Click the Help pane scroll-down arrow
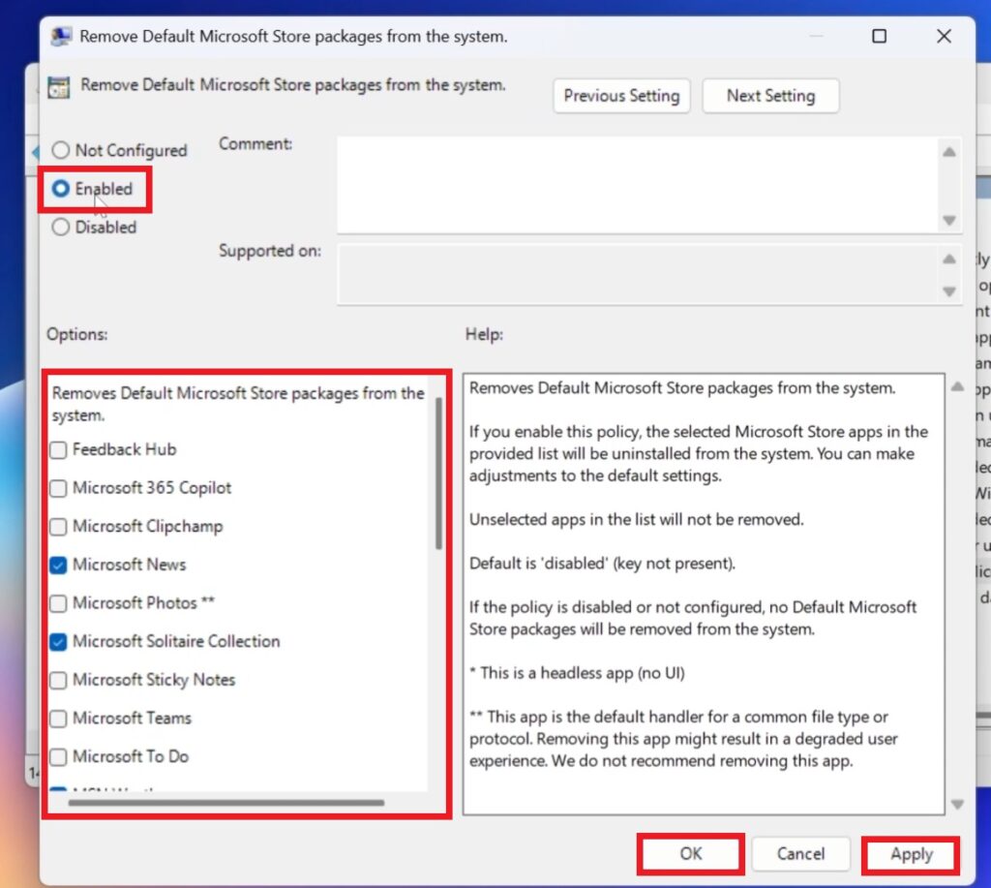Image resolution: width=991 pixels, height=888 pixels. [957, 805]
